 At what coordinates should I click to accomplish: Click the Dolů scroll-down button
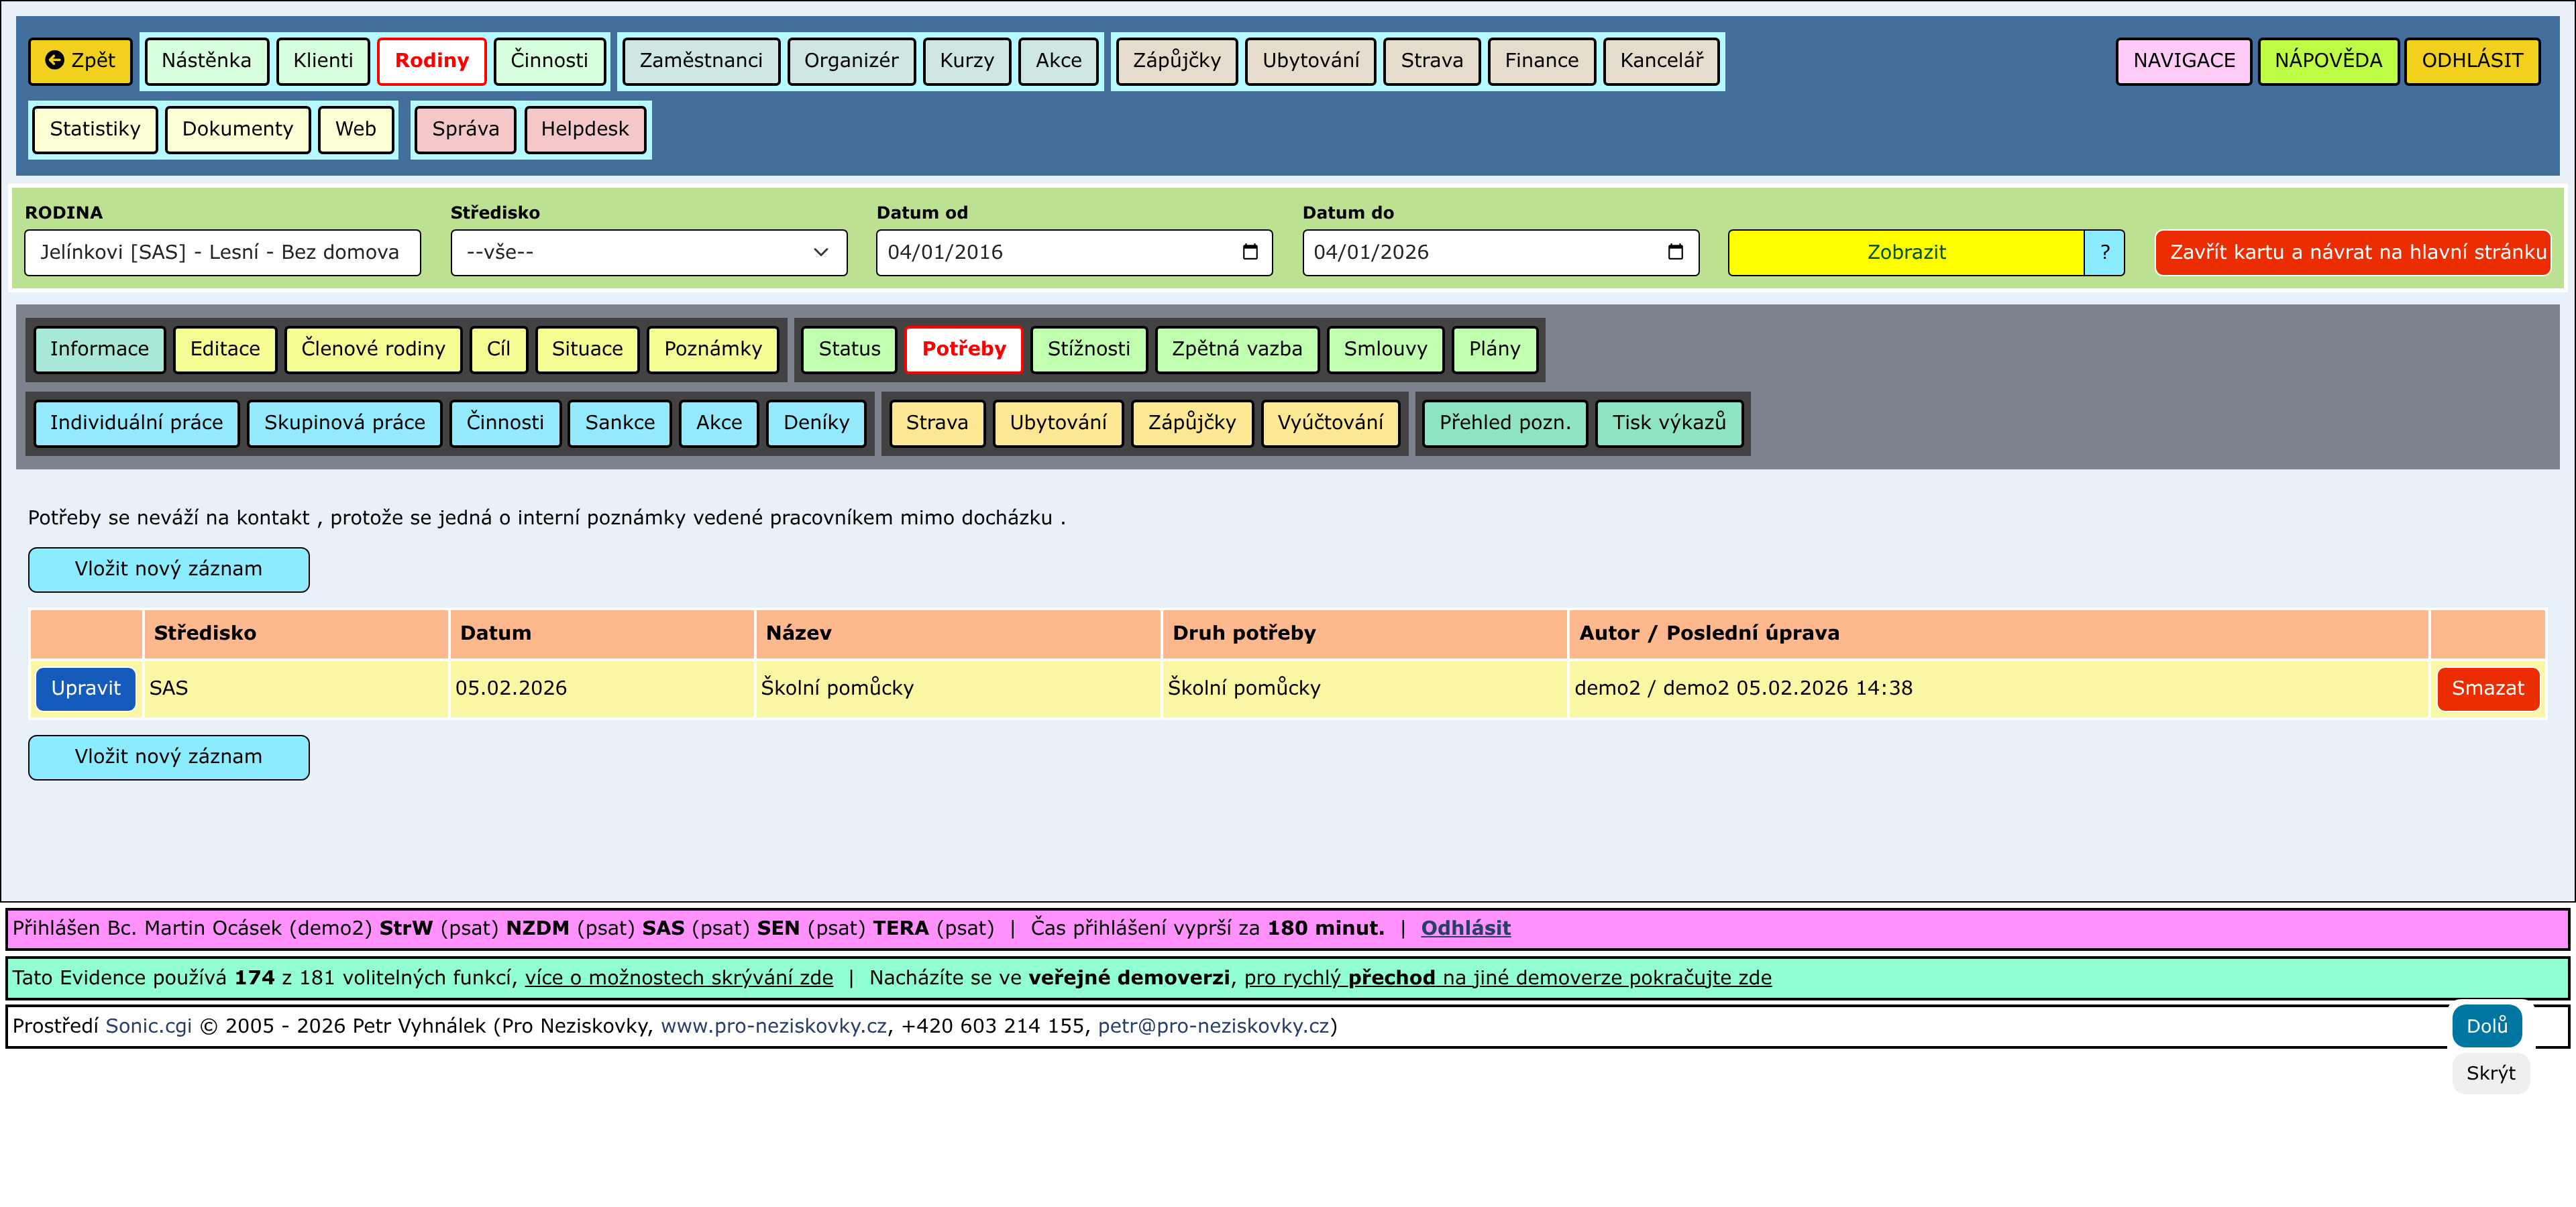pos(2486,1026)
